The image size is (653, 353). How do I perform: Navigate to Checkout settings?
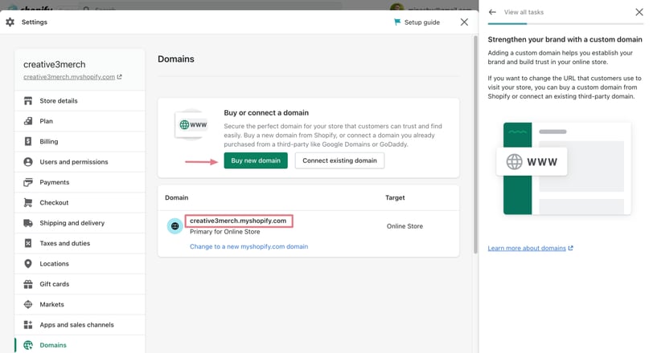[80, 203]
